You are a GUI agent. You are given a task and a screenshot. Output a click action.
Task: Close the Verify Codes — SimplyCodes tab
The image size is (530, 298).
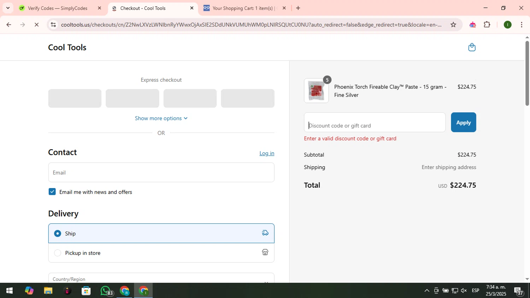99,8
